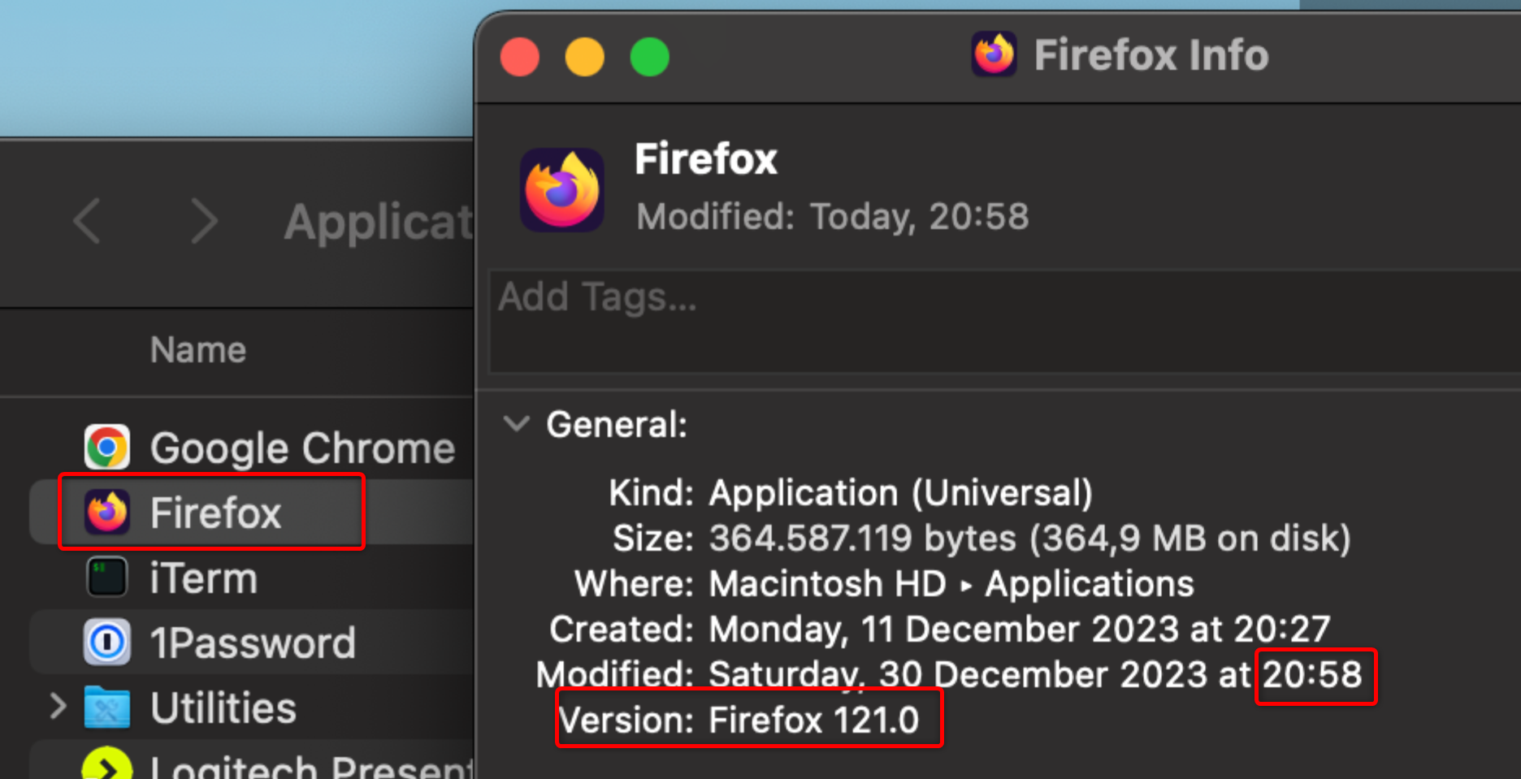Click the yellow minimize traffic light button
This screenshot has height=779, width=1521.
(x=584, y=57)
